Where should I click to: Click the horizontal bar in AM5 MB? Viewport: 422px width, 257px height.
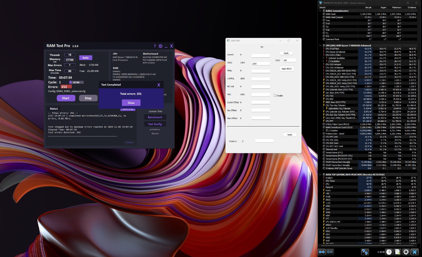click(263, 127)
